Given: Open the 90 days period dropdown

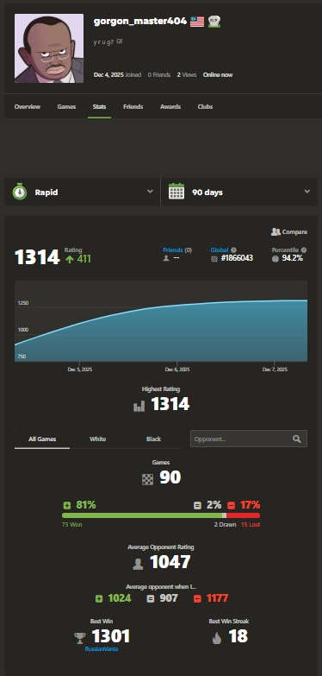Looking at the screenshot, I should click(x=239, y=192).
